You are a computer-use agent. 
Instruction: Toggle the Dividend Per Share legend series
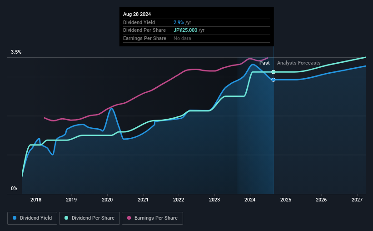(x=90, y=218)
